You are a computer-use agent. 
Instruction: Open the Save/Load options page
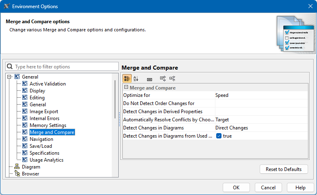click(x=41, y=146)
